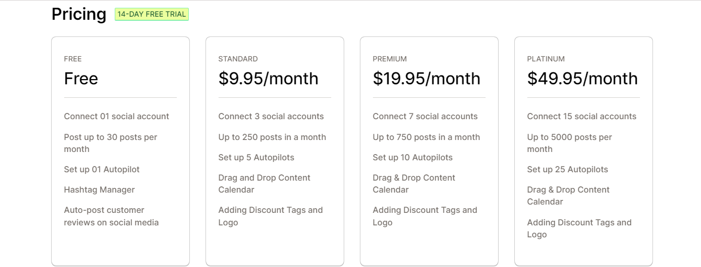701x267 pixels.
Task: Click the FREE plan small label
Action: tap(73, 59)
